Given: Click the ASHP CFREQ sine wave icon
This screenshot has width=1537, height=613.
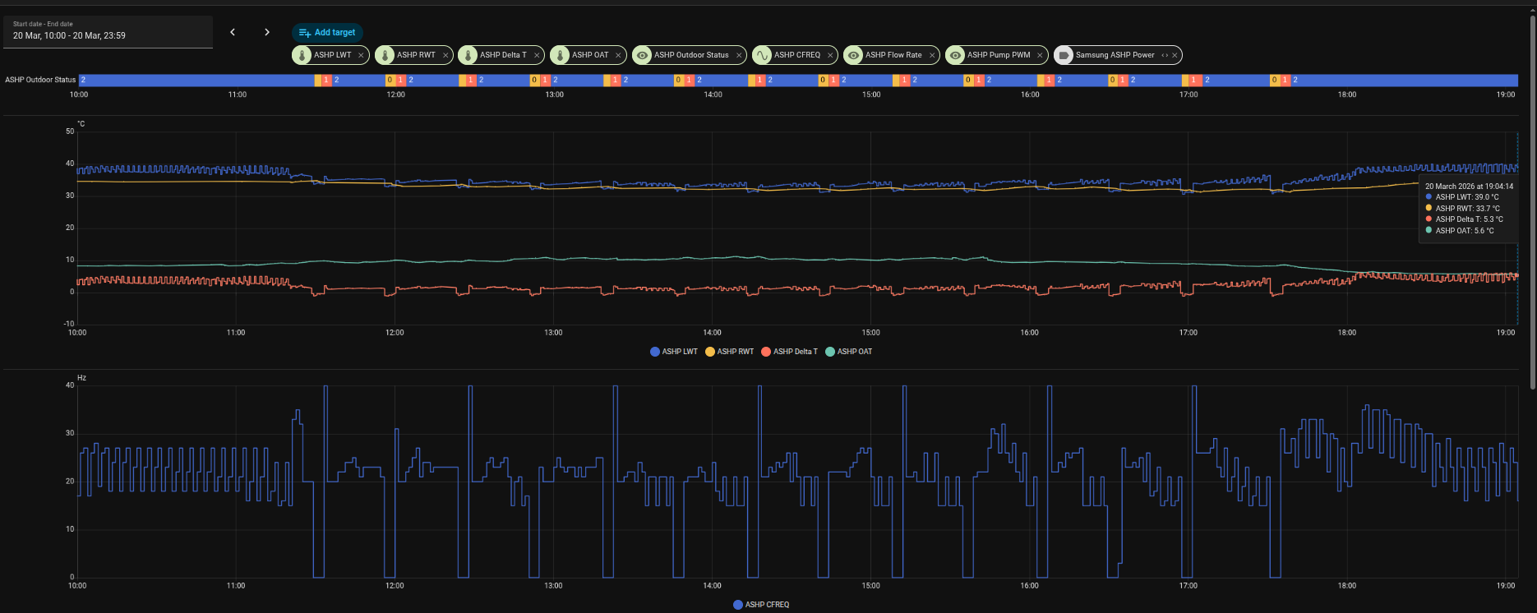Looking at the screenshot, I should (763, 55).
